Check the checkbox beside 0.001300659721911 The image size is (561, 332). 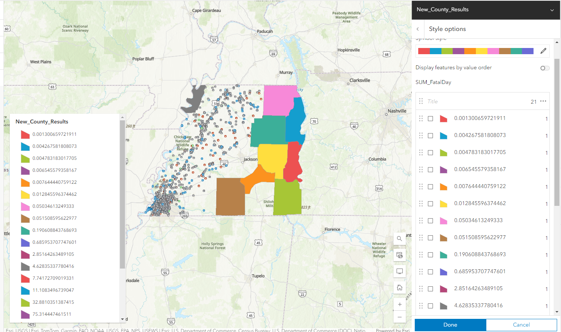430,118
